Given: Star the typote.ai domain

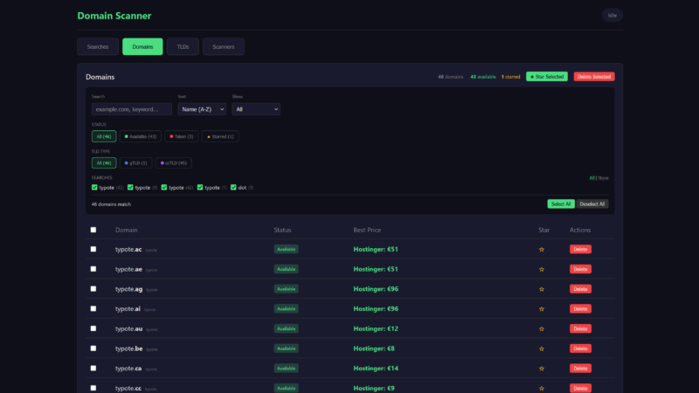Looking at the screenshot, I should (x=542, y=309).
